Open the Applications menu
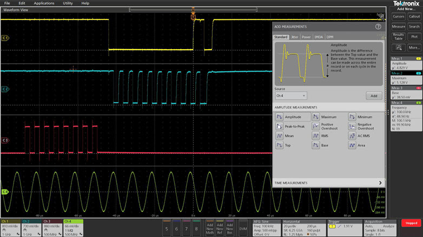Screen dimensions: 423x237 (x=44, y=3)
